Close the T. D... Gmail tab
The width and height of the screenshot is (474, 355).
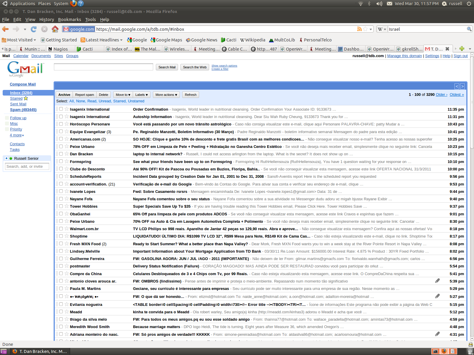pyautogui.click(x=447, y=49)
